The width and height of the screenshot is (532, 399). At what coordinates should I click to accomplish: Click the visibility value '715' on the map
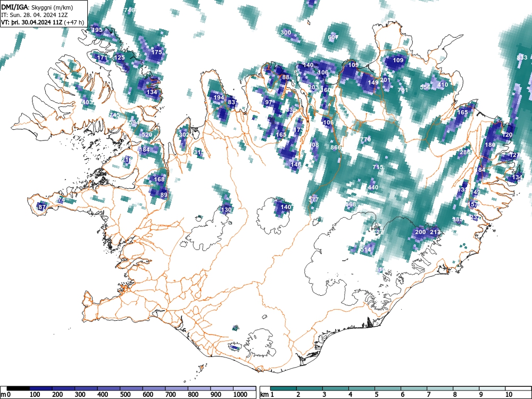tap(378, 167)
